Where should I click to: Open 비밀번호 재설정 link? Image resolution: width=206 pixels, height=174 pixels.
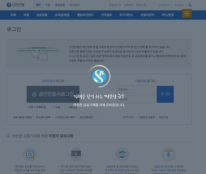click(x=146, y=117)
